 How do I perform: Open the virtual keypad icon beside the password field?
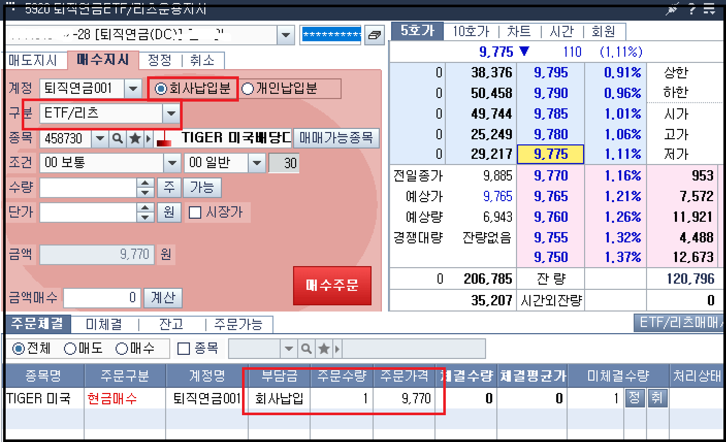point(376,35)
